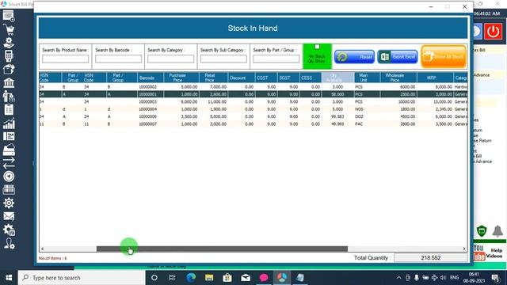Screen dimensions: 507x285
Task: Click the quantity value 99.583
Action: [x=337, y=116]
